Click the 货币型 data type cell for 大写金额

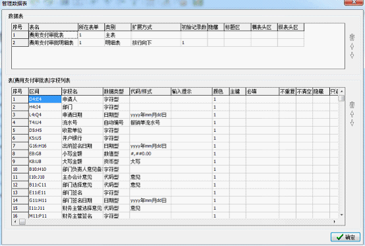point(116,161)
